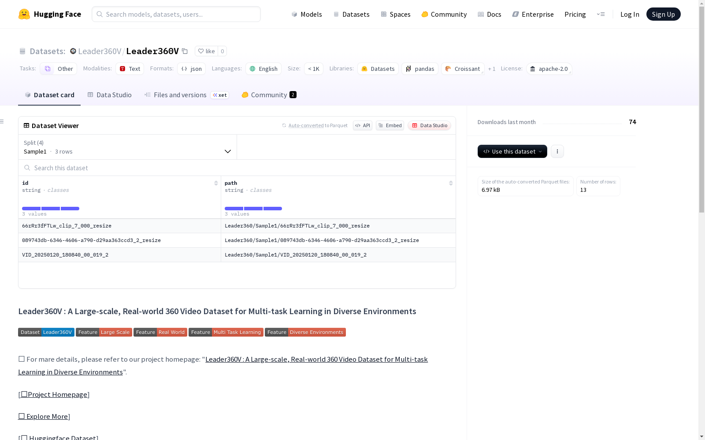The image size is (705, 440).
Task: Click the search magnifier icon in dataset search
Action: point(27,168)
